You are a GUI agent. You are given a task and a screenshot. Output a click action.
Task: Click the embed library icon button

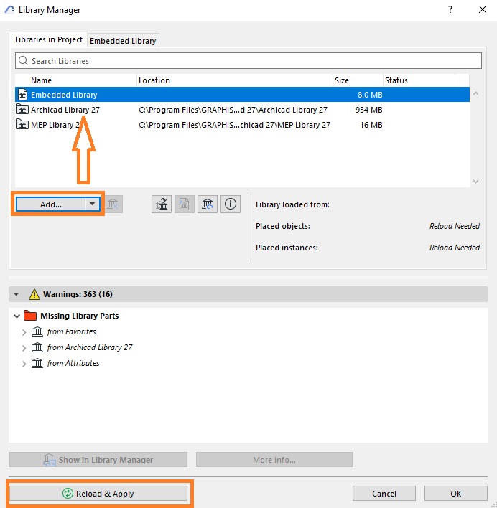click(x=185, y=204)
